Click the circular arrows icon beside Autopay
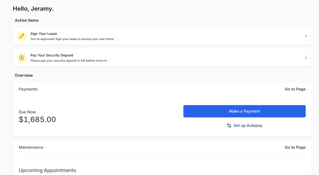319x175 pixels. (x=229, y=126)
